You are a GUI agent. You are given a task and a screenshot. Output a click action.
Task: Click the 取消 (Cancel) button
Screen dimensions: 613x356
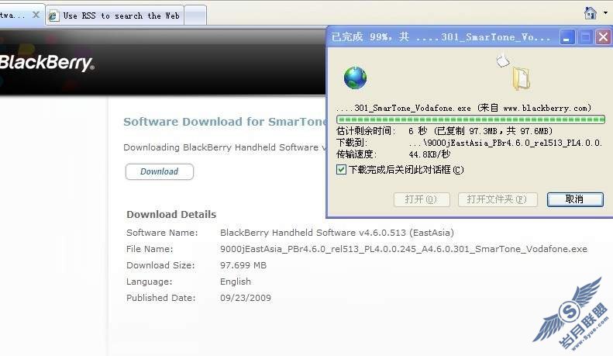click(575, 199)
